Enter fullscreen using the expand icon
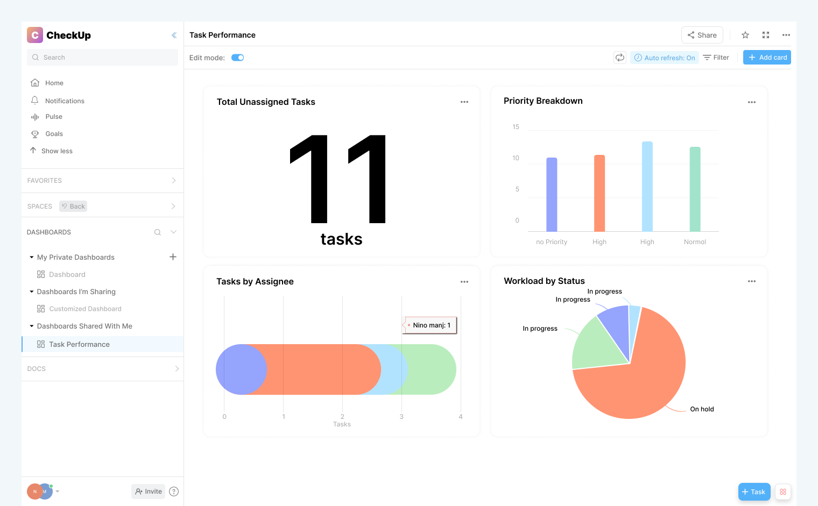 pyautogui.click(x=765, y=35)
